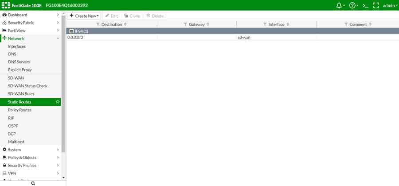The image size is (399, 186).
Task: Expand the Policy & Objects chevron
Action: point(58,157)
